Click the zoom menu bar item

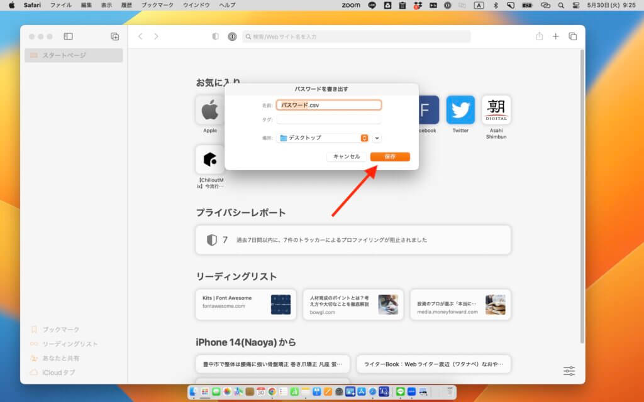pyautogui.click(x=351, y=5)
